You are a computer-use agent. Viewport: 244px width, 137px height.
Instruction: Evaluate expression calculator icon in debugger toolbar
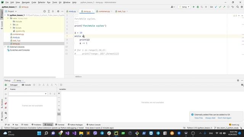(x=61, y=85)
